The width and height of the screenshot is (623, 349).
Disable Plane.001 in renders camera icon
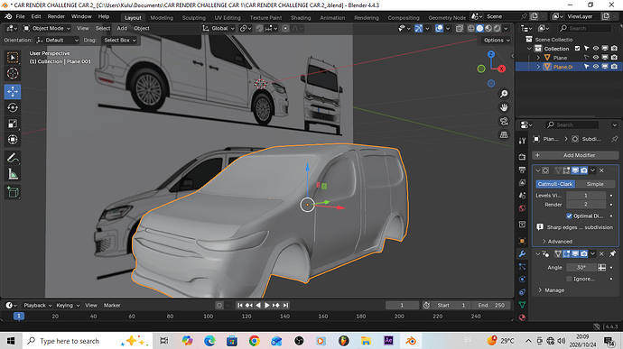[x=614, y=67]
